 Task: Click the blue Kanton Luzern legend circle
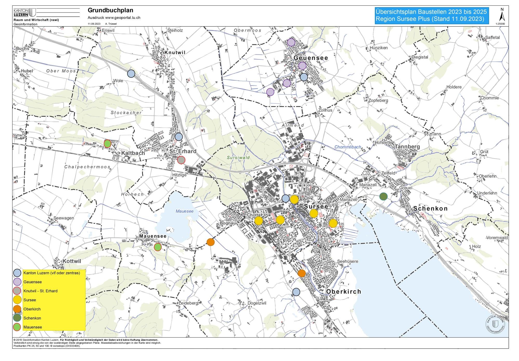click(x=17, y=273)
